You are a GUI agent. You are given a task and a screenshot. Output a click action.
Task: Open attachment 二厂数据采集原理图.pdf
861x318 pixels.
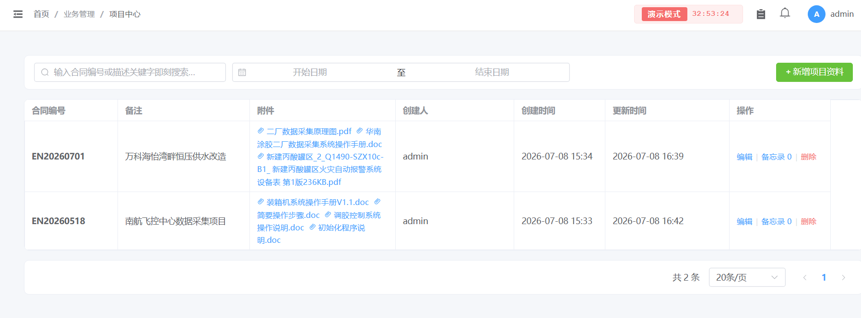click(305, 131)
